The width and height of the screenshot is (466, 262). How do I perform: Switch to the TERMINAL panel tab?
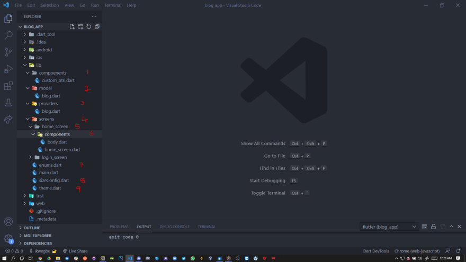tap(207, 227)
